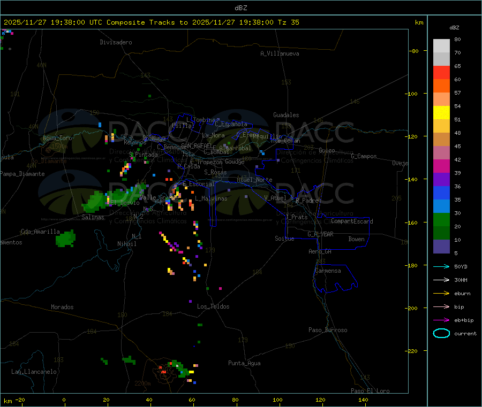Click the 39 dBZ violet swatch
The width and height of the screenshot is (482, 407).
point(441,180)
